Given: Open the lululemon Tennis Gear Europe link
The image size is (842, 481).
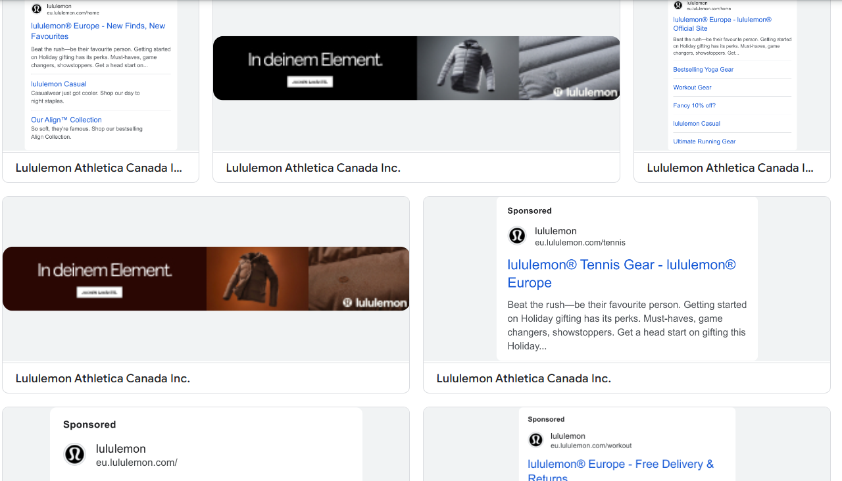Looking at the screenshot, I should 621,273.
